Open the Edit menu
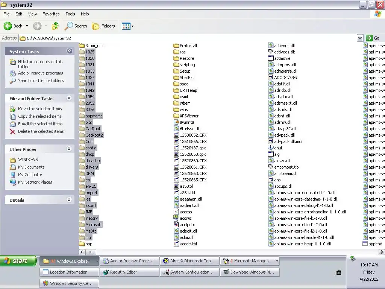Viewport: 385px width, 289px height. point(19,14)
